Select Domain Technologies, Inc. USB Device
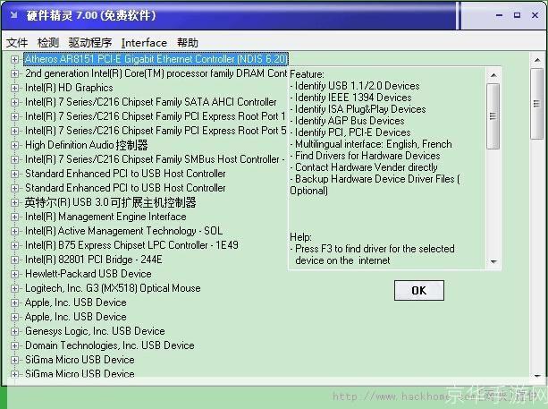Screen dimensions: 548x409 click(110, 345)
